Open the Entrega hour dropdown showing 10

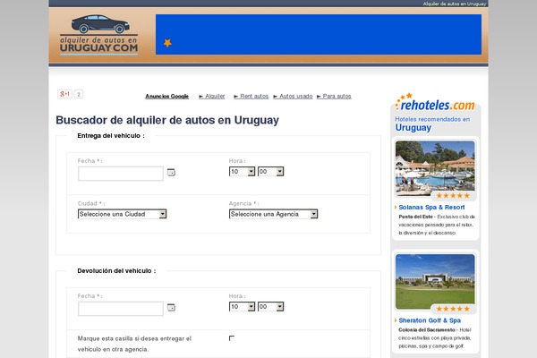click(x=243, y=171)
